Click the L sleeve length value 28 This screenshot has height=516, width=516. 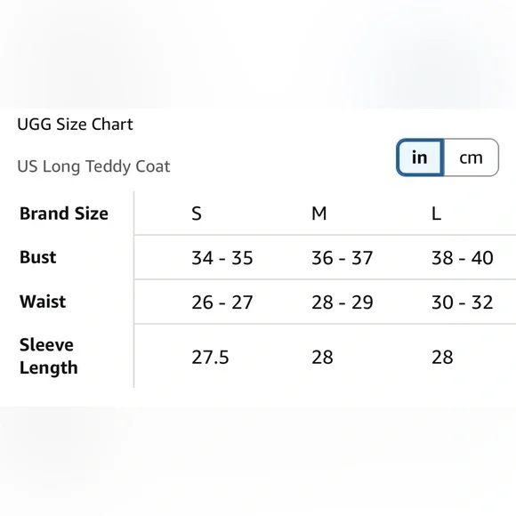(442, 358)
